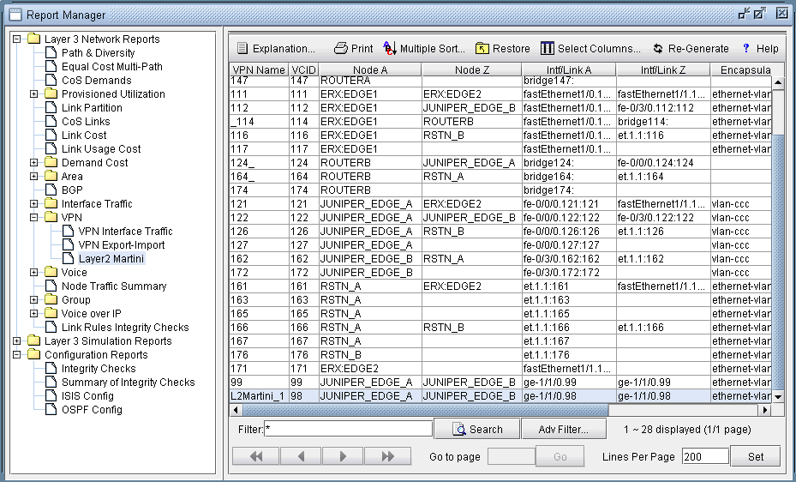The width and height of the screenshot is (796, 482).
Task: Click the Adv Filter button
Action: coord(563,429)
